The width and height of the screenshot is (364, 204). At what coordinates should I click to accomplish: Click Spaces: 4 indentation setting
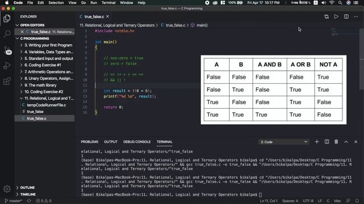click(290, 201)
